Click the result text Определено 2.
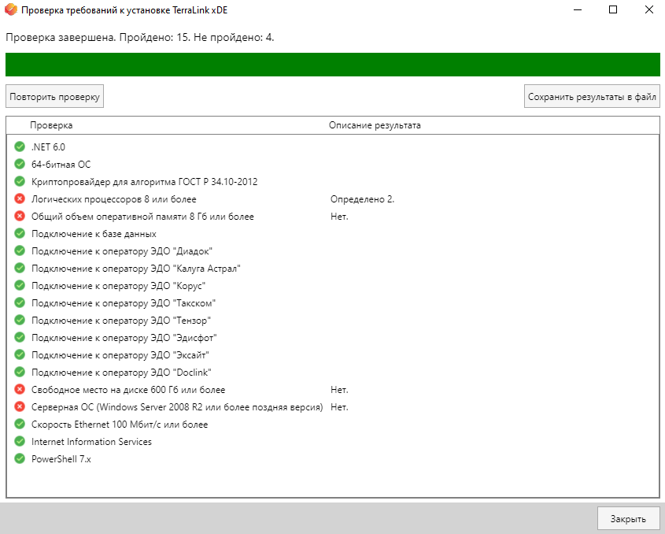Screen dimensions: 665x534 [x=362, y=199]
